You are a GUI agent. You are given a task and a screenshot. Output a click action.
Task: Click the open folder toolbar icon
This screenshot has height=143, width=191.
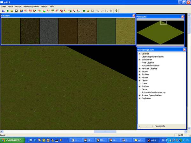[x=12, y=11]
